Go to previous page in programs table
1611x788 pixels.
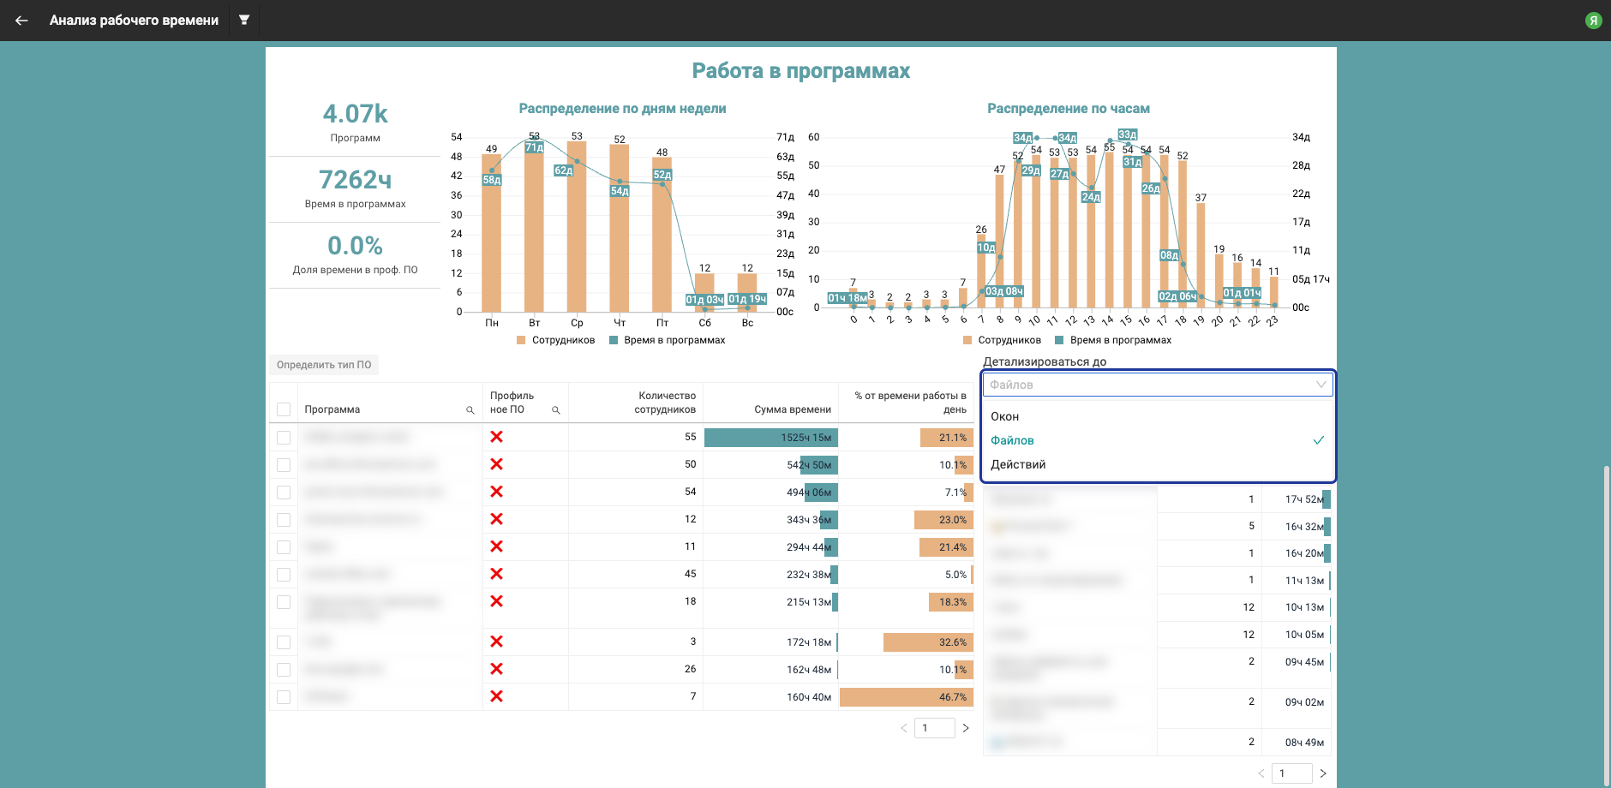(x=903, y=728)
